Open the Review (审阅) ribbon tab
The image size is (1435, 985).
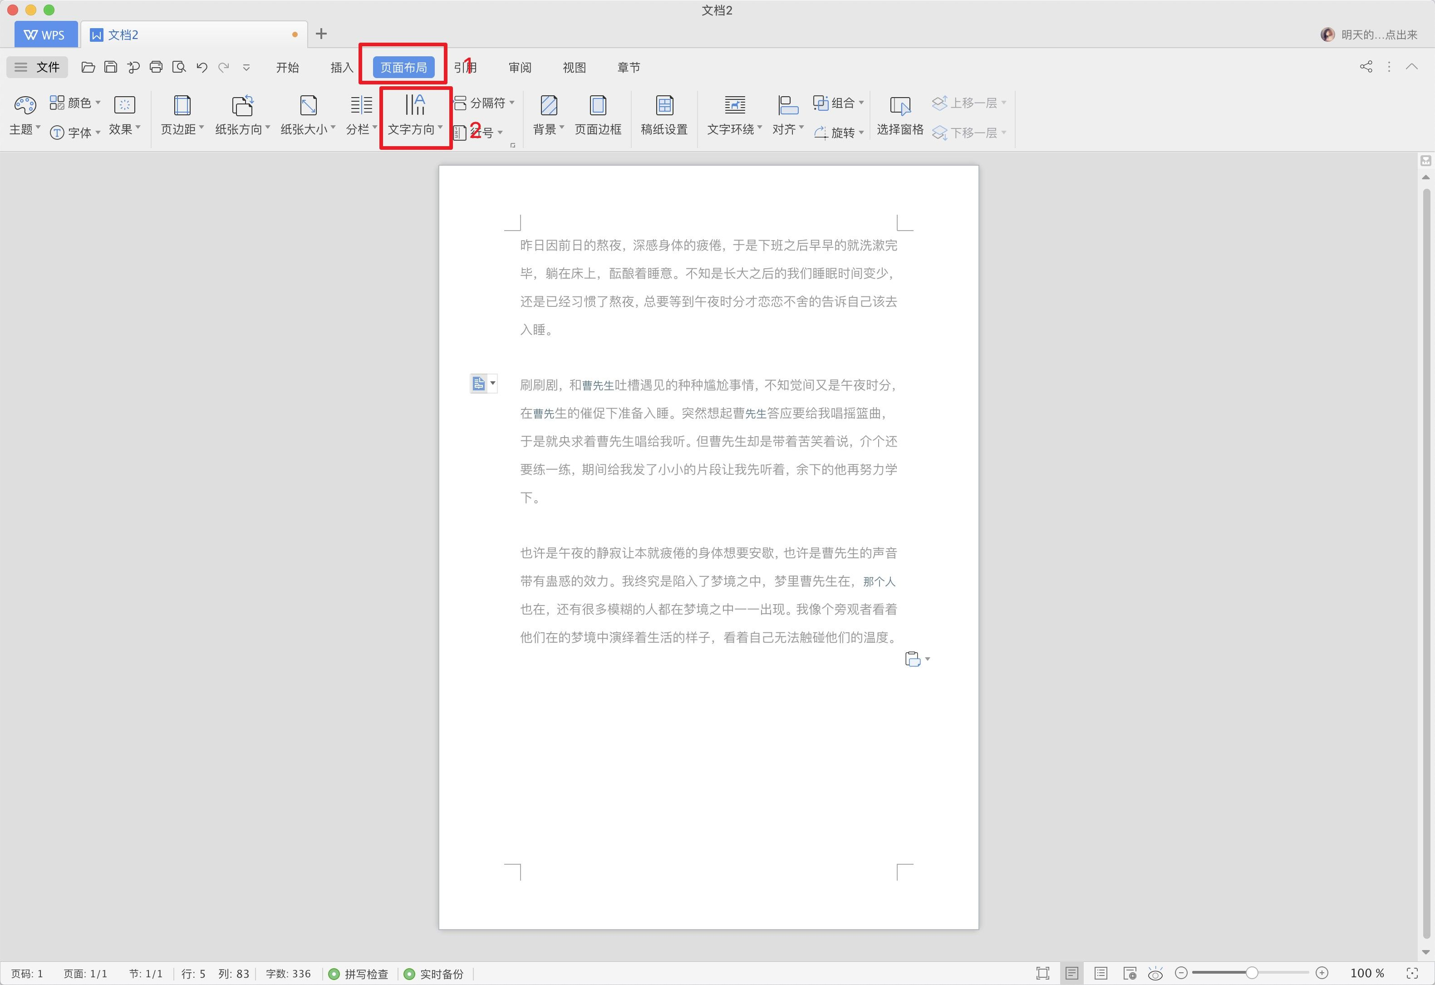(x=520, y=67)
